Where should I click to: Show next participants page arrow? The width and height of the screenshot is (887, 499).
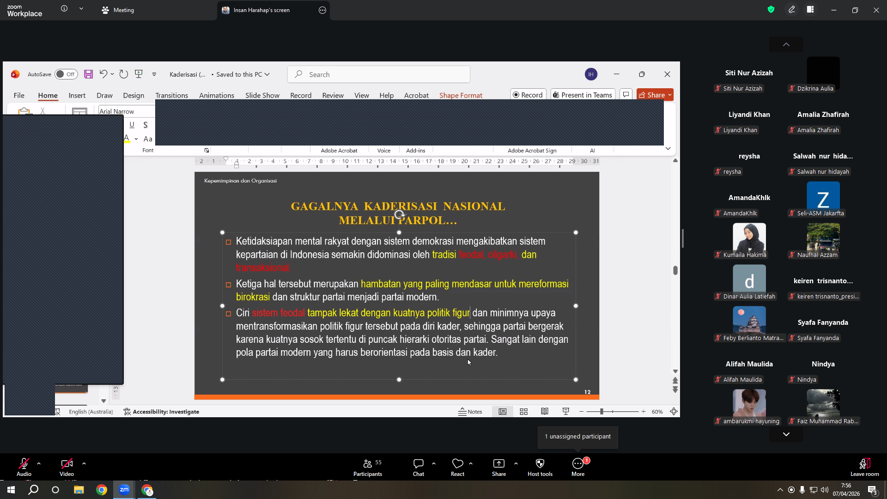tap(786, 434)
